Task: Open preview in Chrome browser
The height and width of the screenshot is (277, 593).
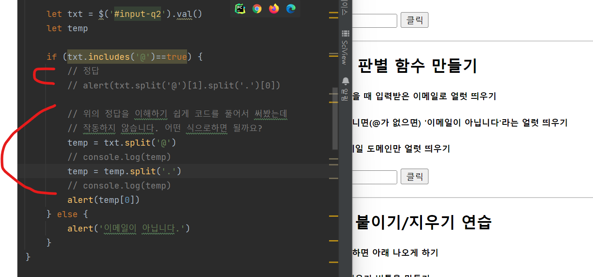Action: [x=257, y=8]
